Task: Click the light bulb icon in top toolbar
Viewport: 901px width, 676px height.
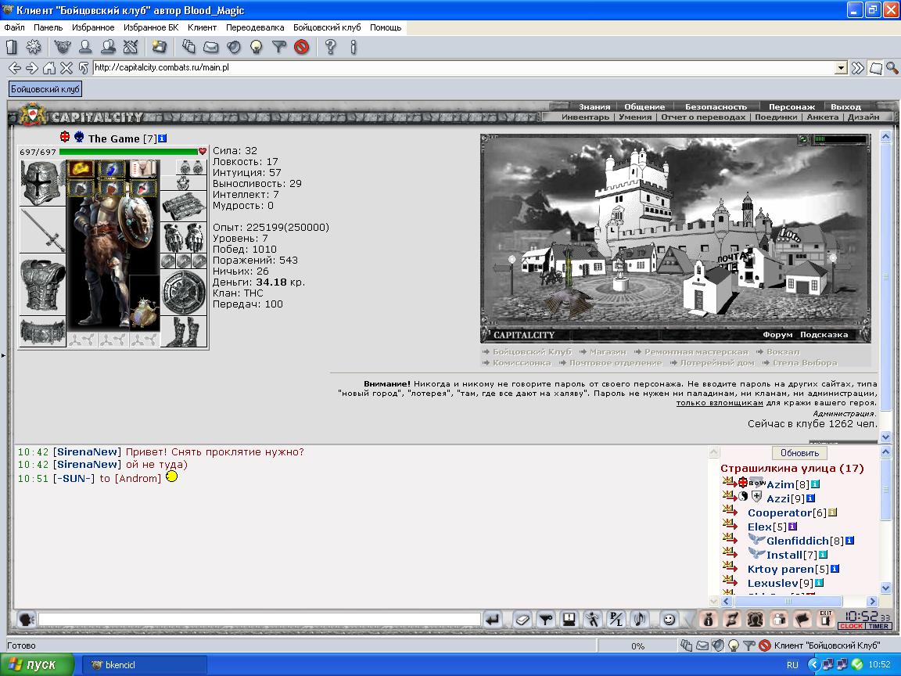Action: 257,47
